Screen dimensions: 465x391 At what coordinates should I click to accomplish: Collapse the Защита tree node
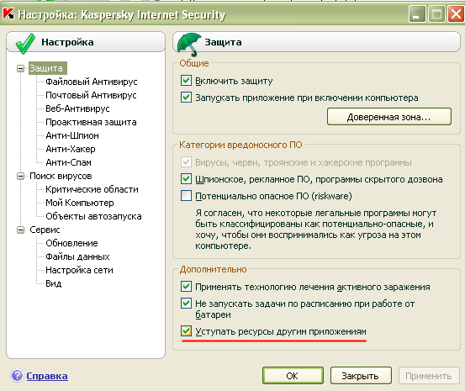click(20, 68)
